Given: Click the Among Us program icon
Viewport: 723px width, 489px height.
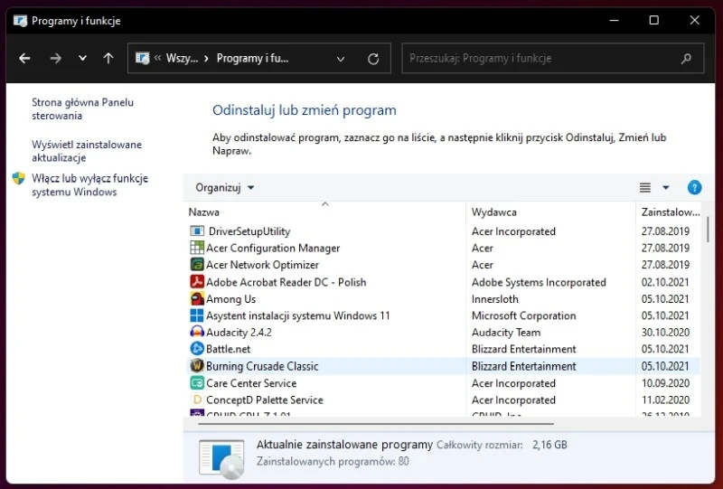Looking at the screenshot, I should click(x=197, y=299).
